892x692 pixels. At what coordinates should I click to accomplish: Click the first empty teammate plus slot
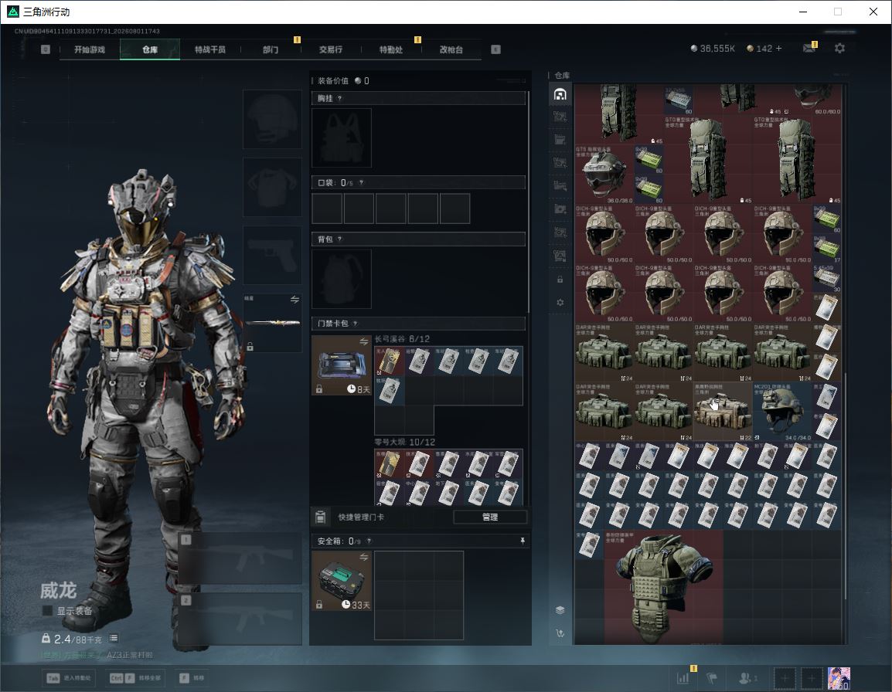tap(785, 678)
